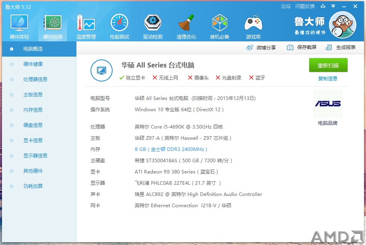Screen dimensions: 366x245
Task: Click the camera save-screenshot icon
Action: click(x=290, y=47)
